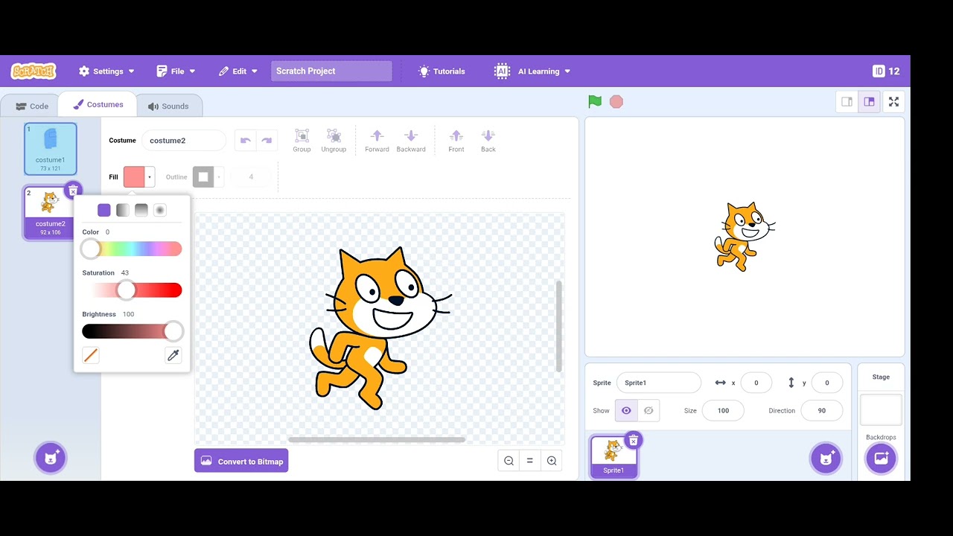Image resolution: width=953 pixels, height=536 pixels.
Task: Select the Sprite1 tile in sprite list
Action: click(x=613, y=456)
